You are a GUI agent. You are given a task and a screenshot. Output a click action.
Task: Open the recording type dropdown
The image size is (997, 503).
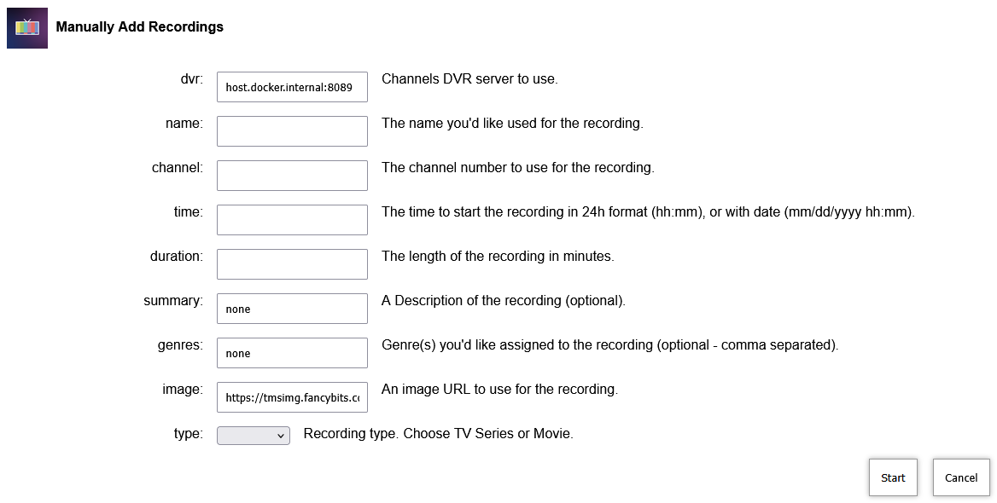click(254, 436)
